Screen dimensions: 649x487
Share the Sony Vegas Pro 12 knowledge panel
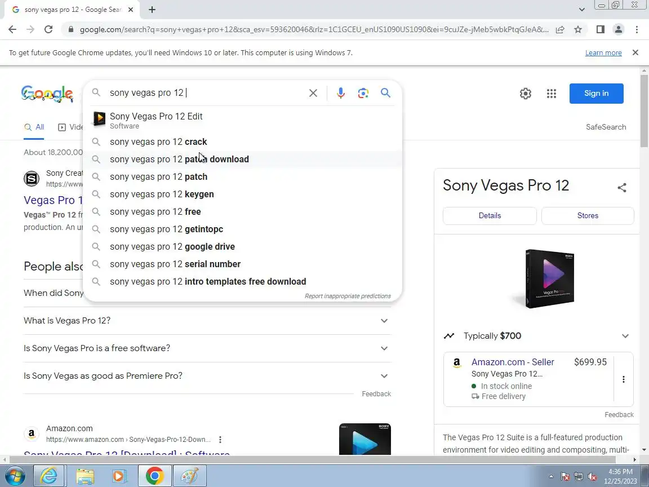pyautogui.click(x=622, y=188)
